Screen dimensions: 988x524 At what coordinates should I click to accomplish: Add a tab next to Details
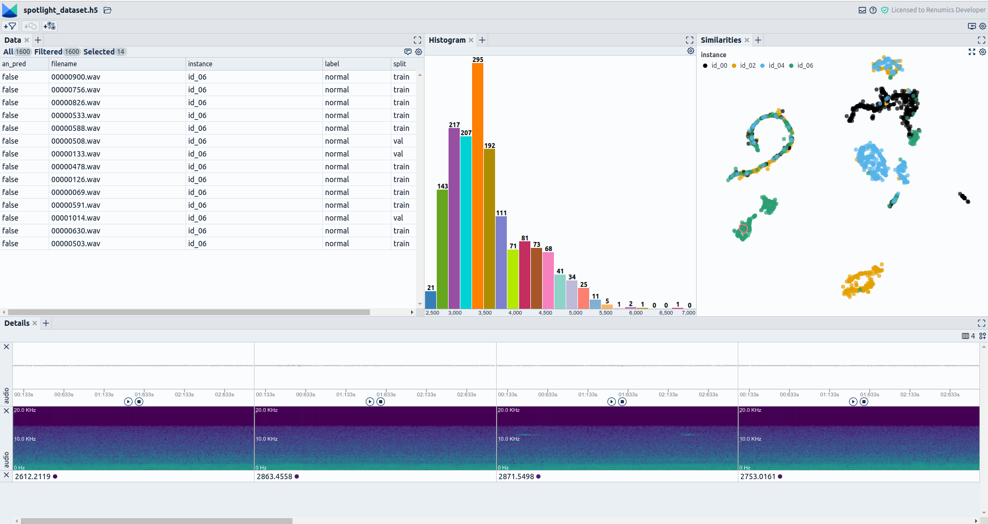46,323
